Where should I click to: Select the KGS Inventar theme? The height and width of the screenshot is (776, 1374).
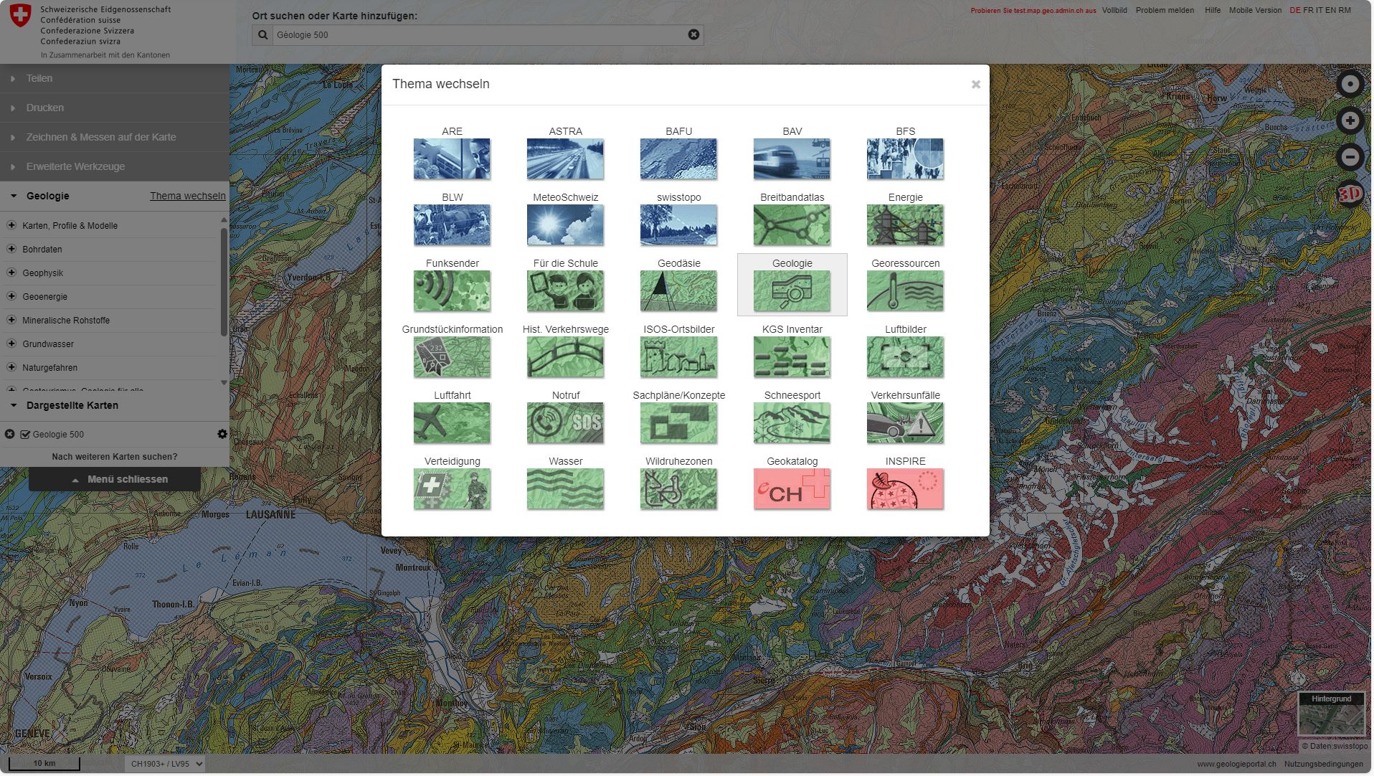[x=792, y=356]
